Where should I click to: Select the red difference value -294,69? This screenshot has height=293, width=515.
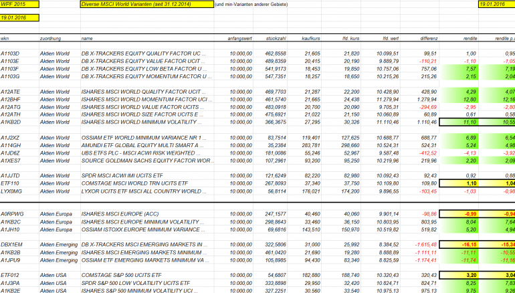(420, 107)
